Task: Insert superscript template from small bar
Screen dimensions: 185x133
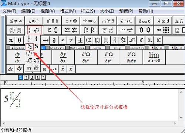Action: pyautogui.click(x=141, y=40)
